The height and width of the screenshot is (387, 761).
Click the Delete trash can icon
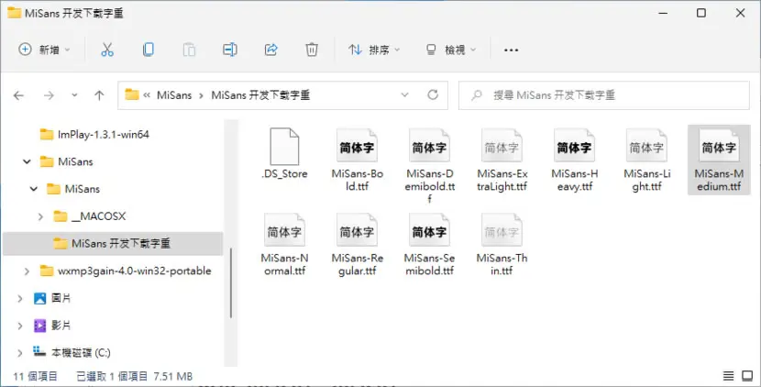tap(312, 50)
